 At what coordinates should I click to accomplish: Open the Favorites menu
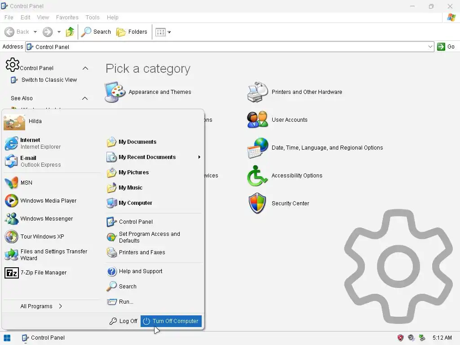coord(67,18)
